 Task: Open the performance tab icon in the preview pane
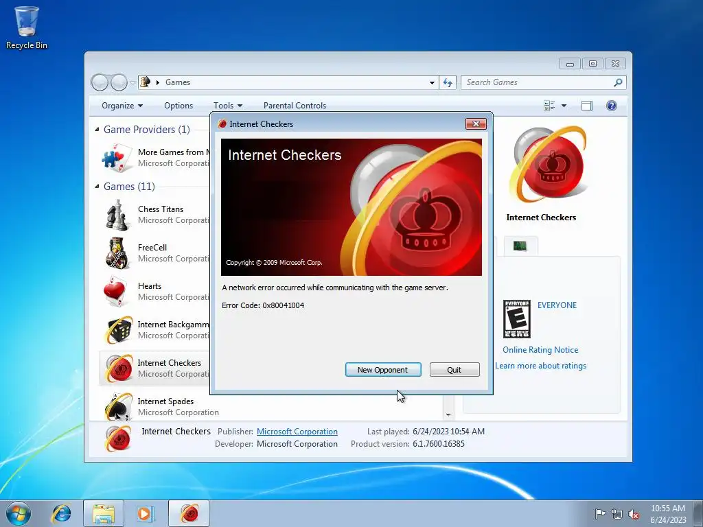520,246
